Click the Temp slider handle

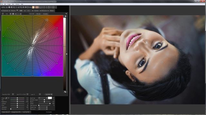tap(17, 98)
